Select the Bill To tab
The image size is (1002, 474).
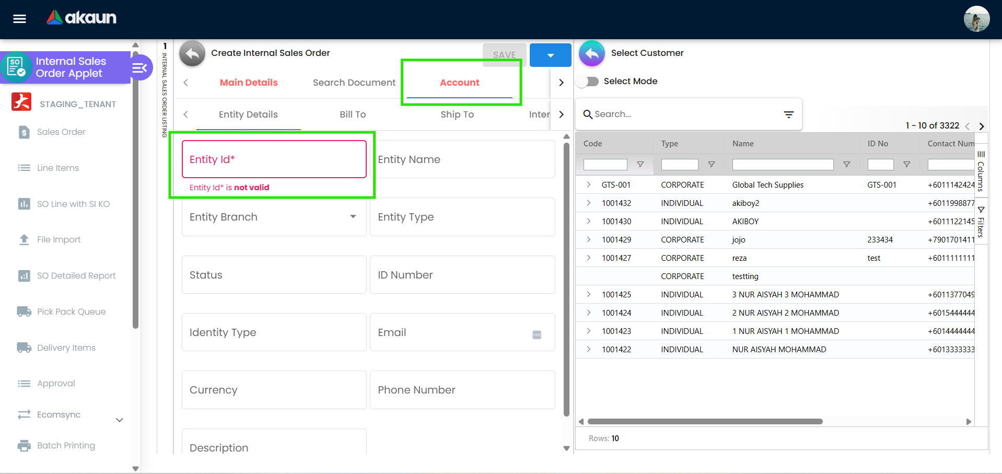353,114
